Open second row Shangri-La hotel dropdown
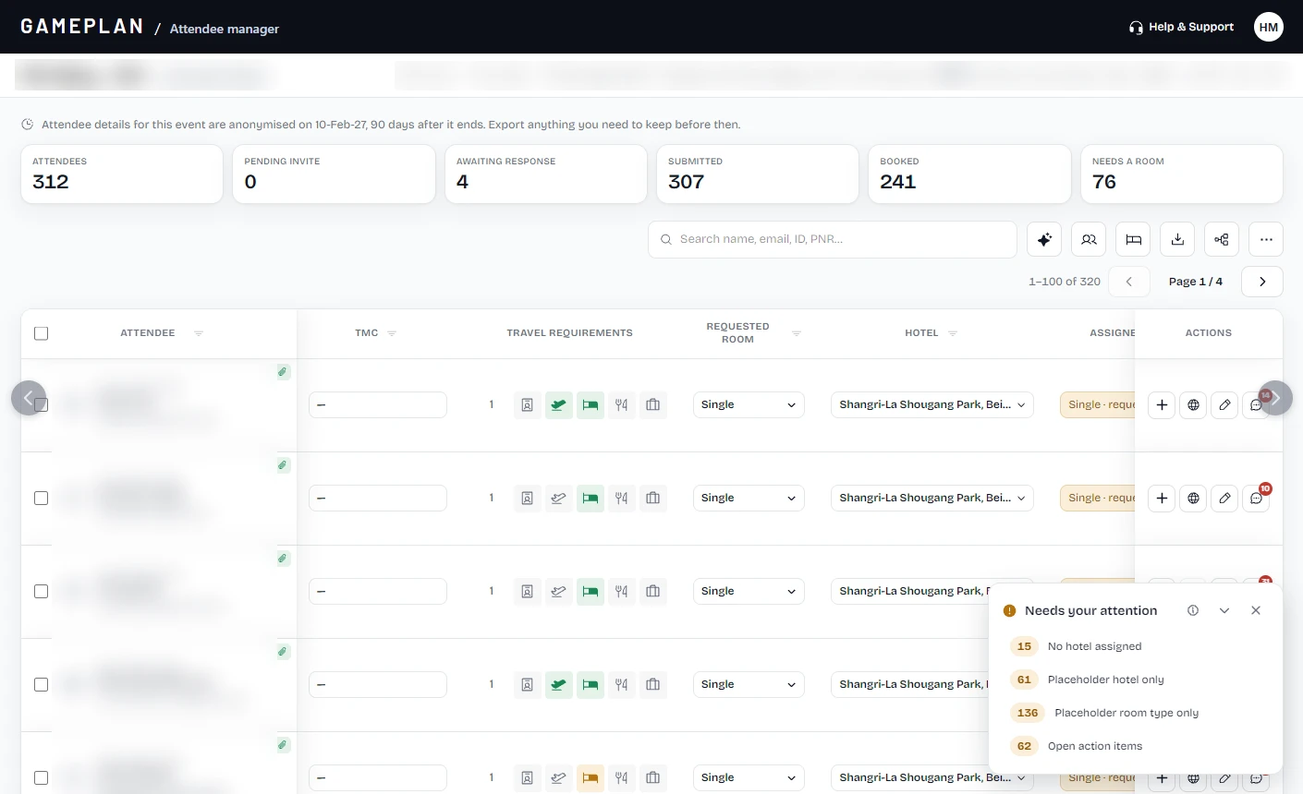Screen dimensions: 1303x794 932,498
